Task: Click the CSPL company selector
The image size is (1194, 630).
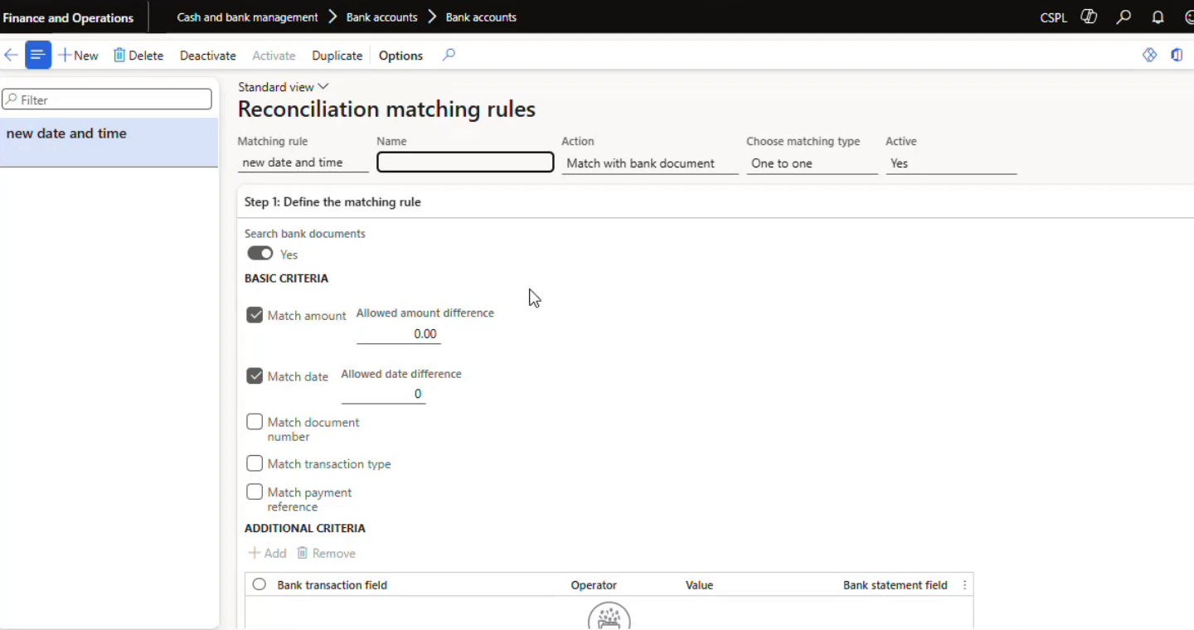Action: tap(1053, 17)
